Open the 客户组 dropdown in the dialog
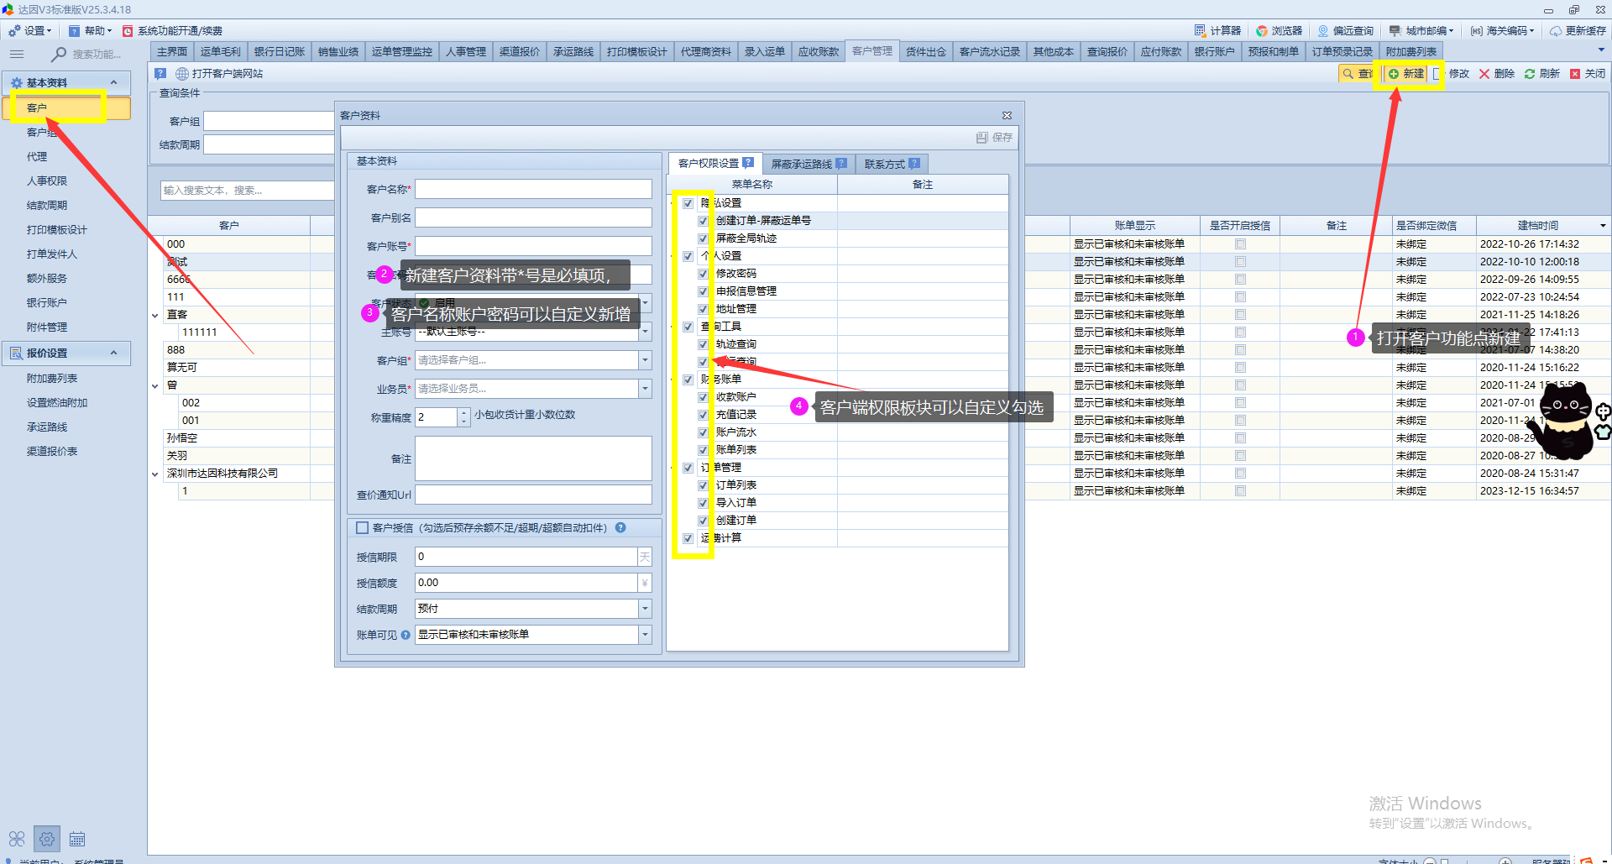This screenshot has width=1612, height=864. 645,360
